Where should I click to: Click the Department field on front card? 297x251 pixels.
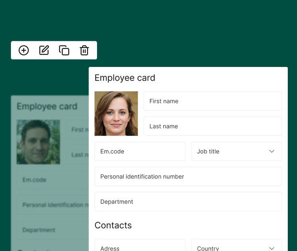[188, 202]
